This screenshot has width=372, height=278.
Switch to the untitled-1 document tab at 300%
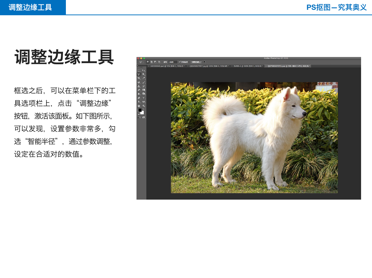pyautogui.click(x=247, y=66)
